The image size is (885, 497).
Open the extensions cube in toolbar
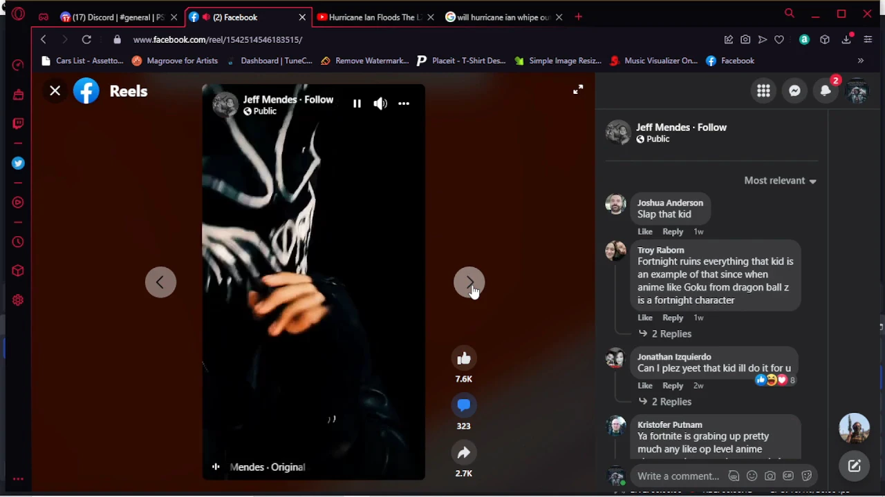point(825,40)
